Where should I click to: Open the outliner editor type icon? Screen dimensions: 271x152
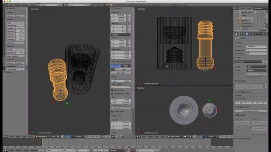click(x=236, y=8)
